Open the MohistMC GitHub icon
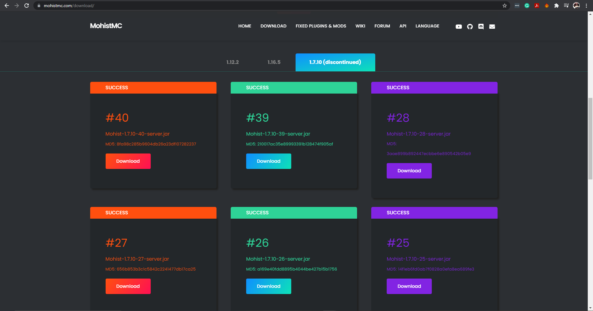The image size is (593, 311). click(470, 27)
